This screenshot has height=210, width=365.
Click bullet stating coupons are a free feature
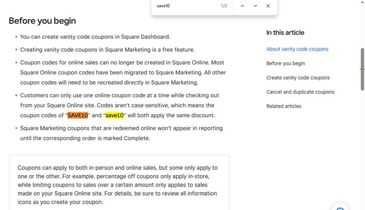pos(107,50)
